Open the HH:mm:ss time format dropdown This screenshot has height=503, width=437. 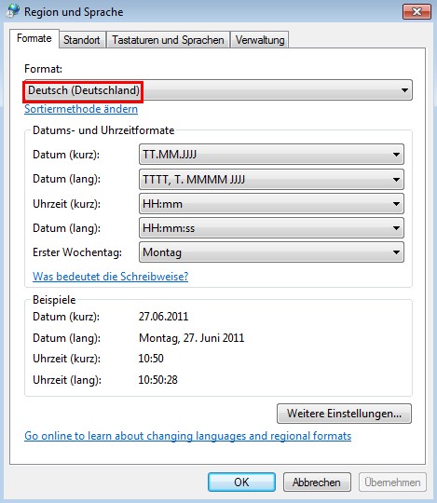[x=271, y=228]
